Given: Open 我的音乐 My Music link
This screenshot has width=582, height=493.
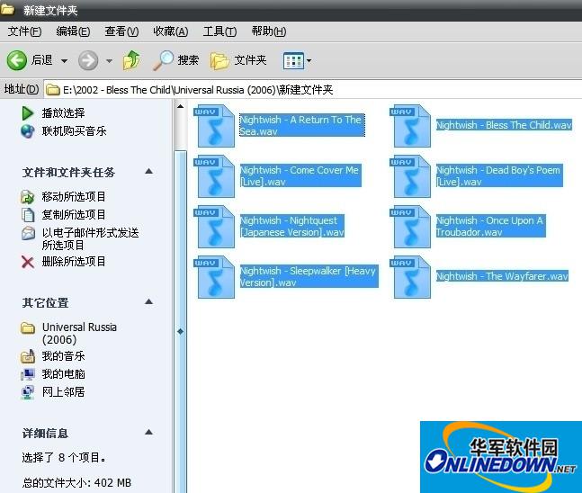Looking at the screenshot, I should [64, 356].
